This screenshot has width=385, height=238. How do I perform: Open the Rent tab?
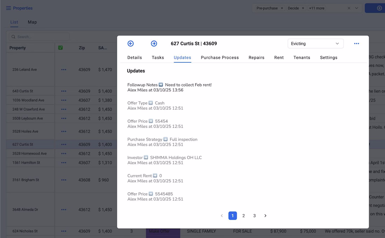point(279,58)
